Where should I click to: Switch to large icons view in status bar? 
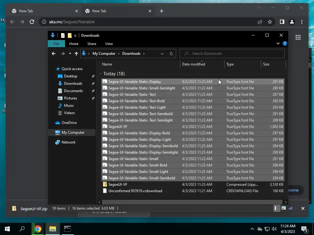[284, 208]
